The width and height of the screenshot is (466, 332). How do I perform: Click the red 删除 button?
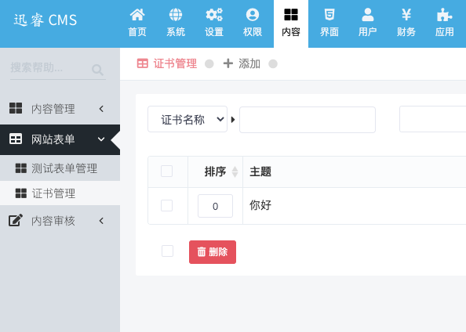click(x=213, y=252)
